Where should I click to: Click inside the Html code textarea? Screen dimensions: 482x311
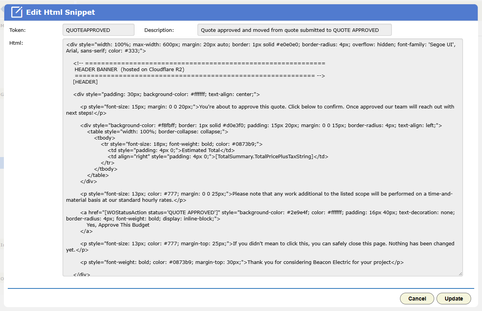263,157
